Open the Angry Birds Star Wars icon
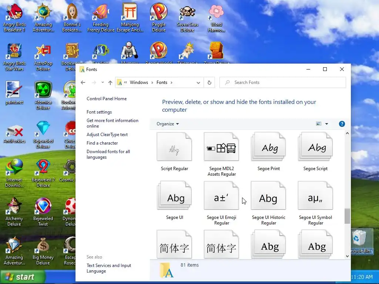 pyautogui.click(x=14, y=57)
